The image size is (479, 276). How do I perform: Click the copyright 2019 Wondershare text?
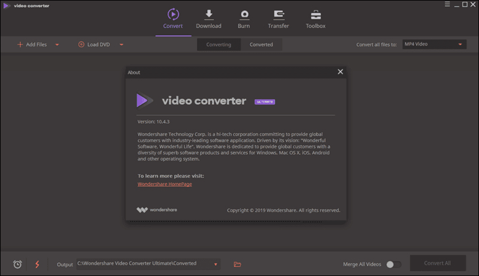point(283,210)
